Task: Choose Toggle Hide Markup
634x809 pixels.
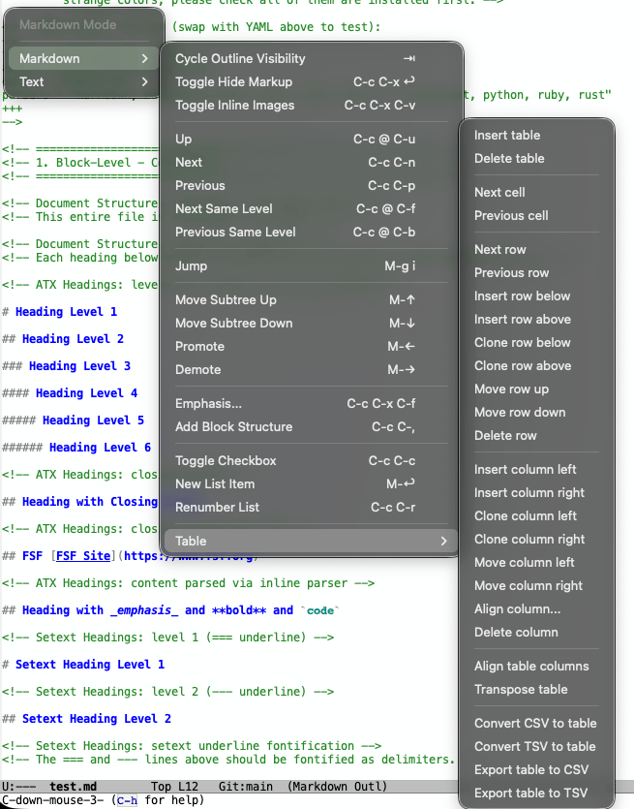Action: [312, 81]
